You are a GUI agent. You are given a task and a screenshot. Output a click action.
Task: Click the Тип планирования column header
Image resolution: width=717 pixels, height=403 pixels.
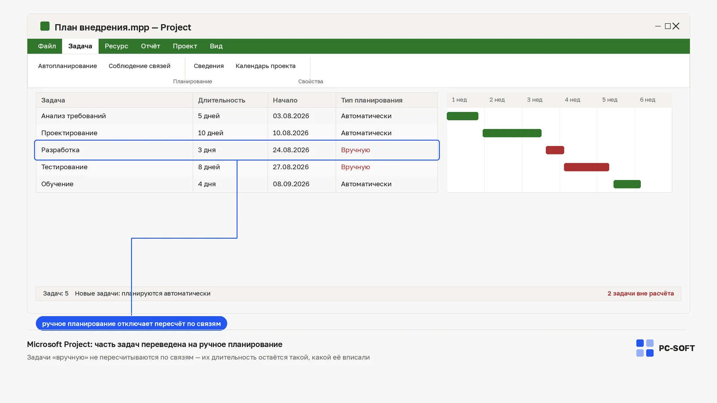pos(387,100)
